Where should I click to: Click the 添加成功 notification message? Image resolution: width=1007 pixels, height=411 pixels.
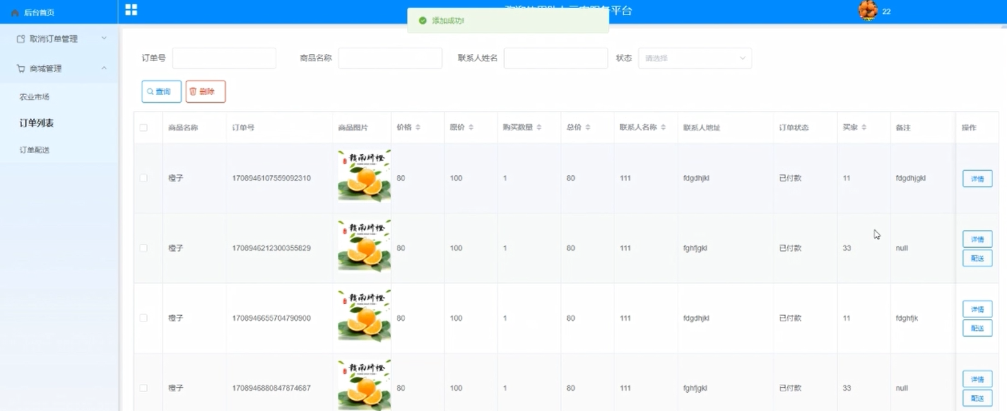point(448,21)
